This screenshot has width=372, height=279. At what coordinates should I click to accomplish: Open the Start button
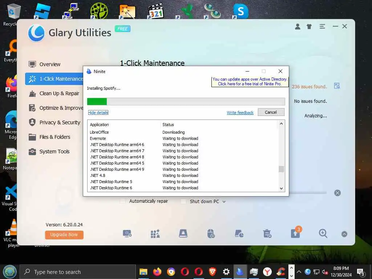tap(9, 272)
